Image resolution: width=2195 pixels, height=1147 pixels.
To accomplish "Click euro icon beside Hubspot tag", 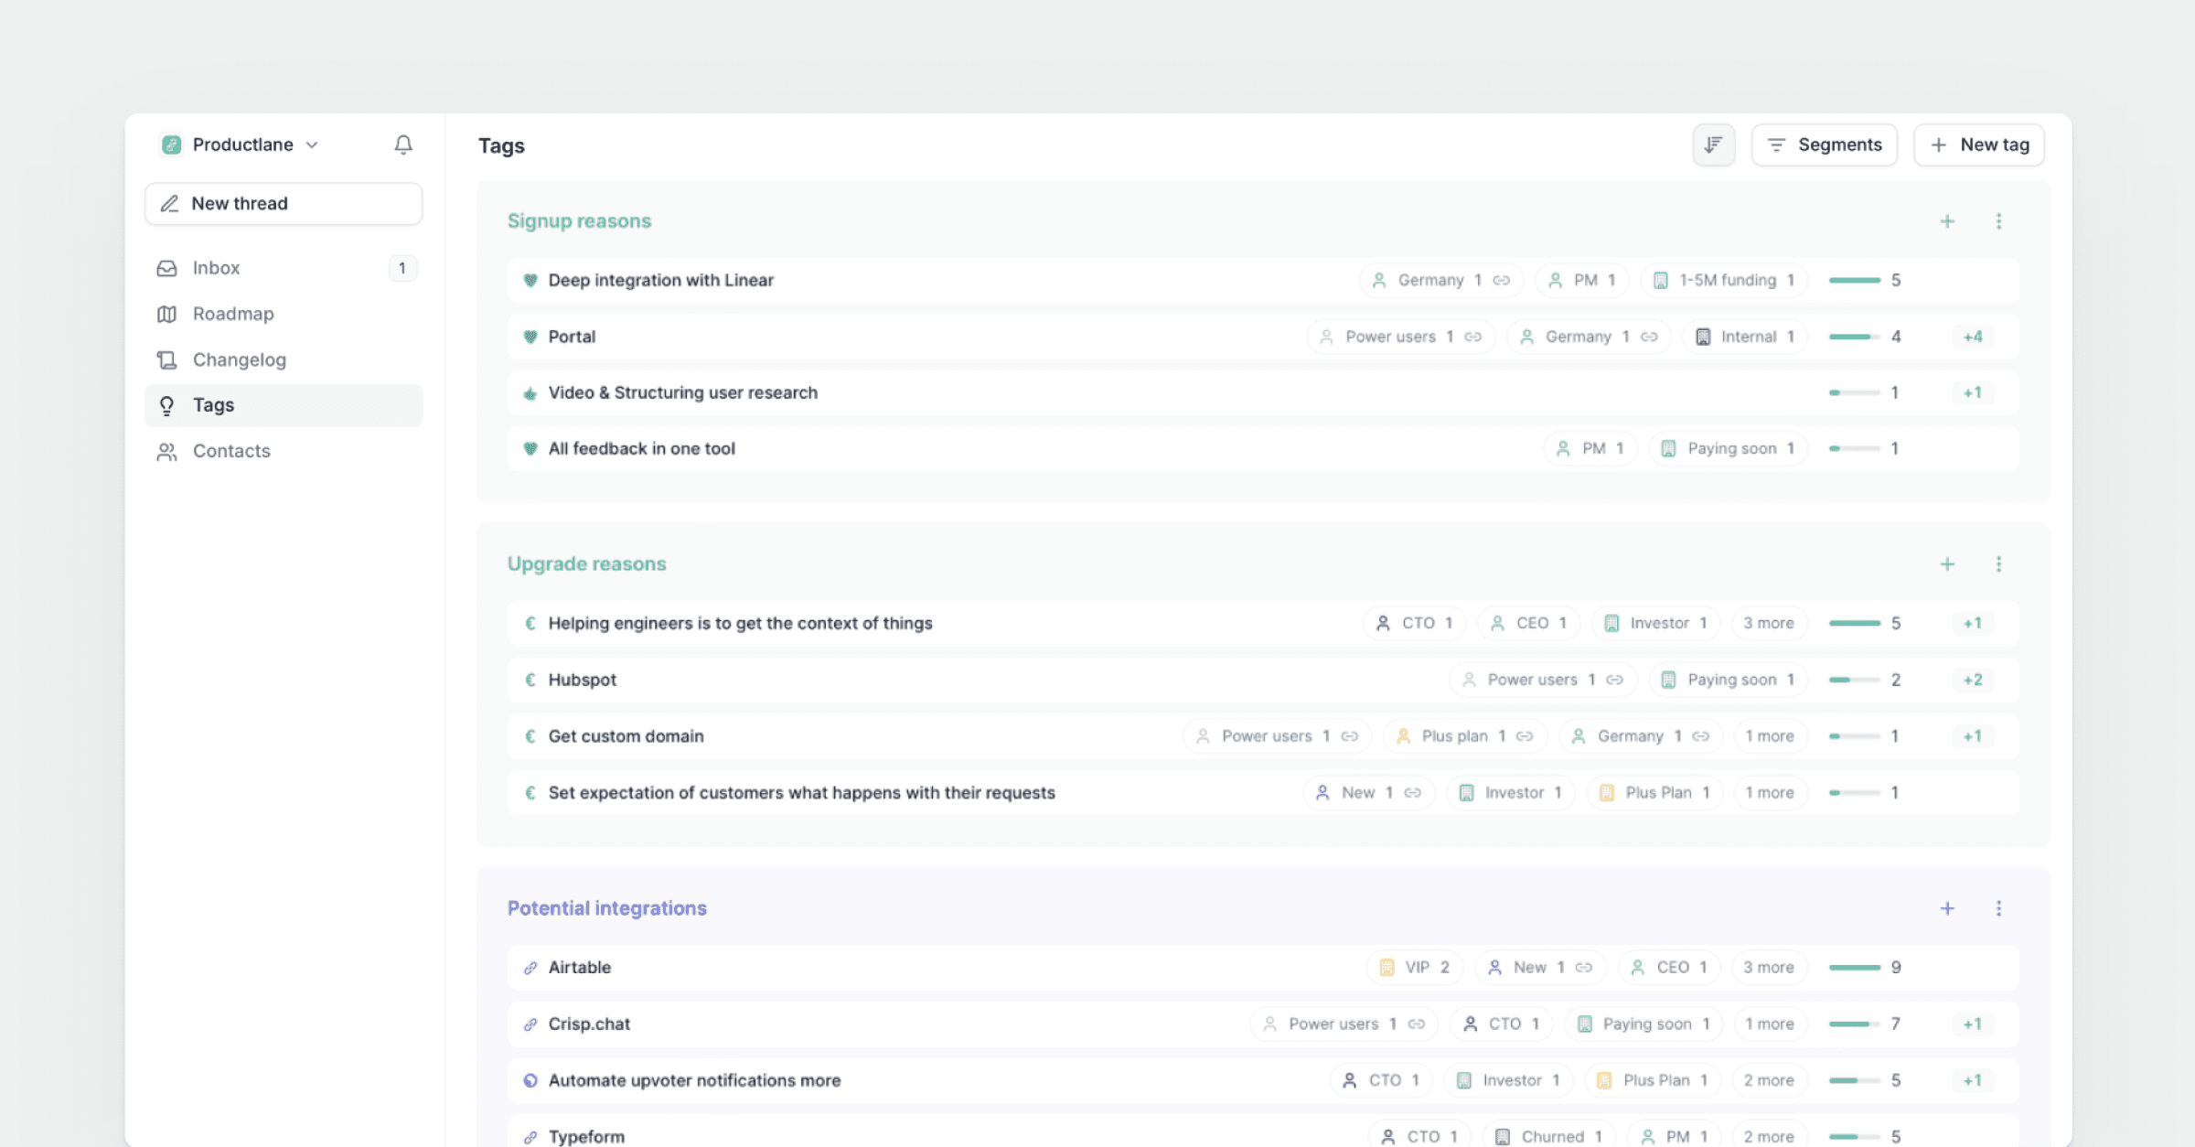I will coord(530,680).
